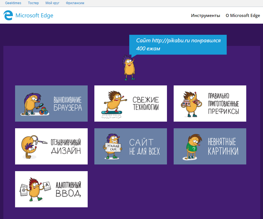Click the Microsoft Edge logo icon
Image resolution: width=263 pixels, height=219 pixels.
tap(8, 15)
